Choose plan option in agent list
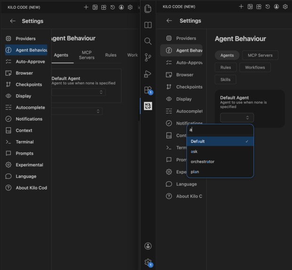This screenshot has width=292, height=270. point(220,172)
